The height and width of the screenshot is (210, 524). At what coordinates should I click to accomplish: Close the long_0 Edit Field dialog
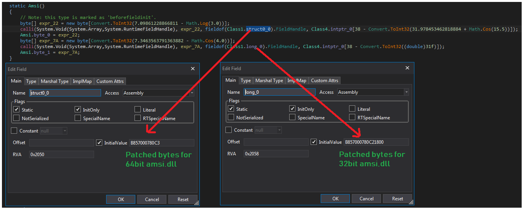coord(407,68)
